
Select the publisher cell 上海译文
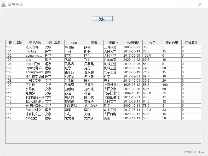tap(113, 47)
